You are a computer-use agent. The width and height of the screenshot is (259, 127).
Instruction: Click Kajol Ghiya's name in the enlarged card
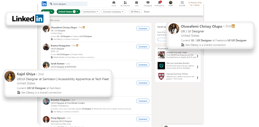coord(26,74)
